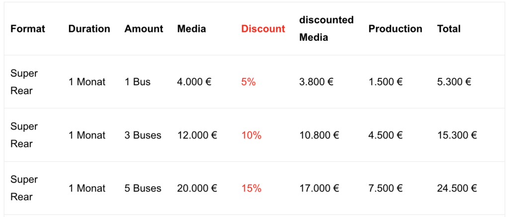The height and width of the screenshot is (217, 509).
Task: Select the 10% discount cell
Action: coord(252,135)
